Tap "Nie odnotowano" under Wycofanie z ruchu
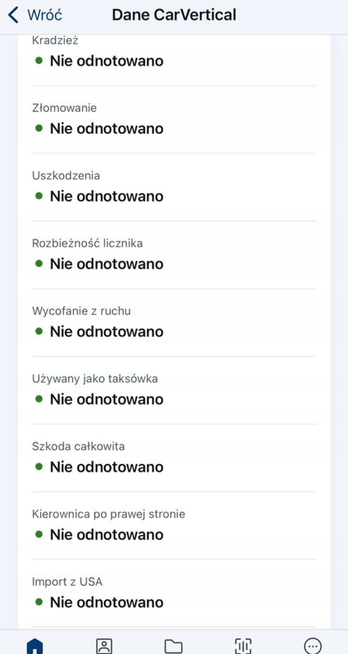 [x=107, y=332]
